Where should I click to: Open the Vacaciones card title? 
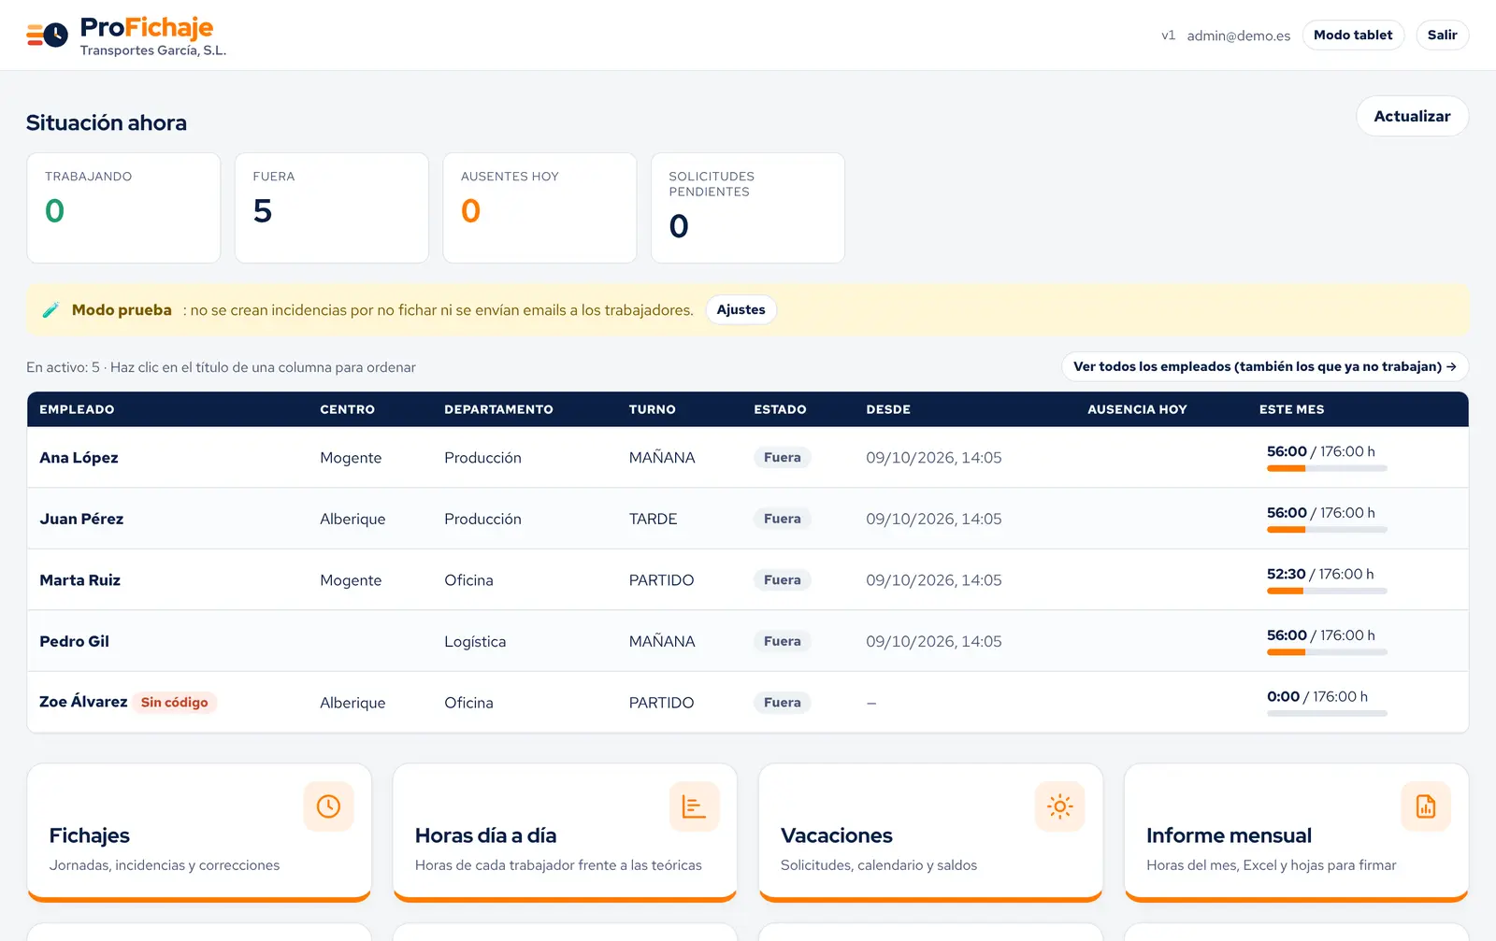click(837, 835)
